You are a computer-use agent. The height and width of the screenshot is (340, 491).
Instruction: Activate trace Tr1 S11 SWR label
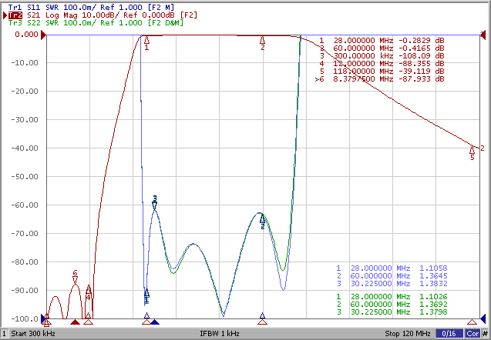[x=91, y=7]
